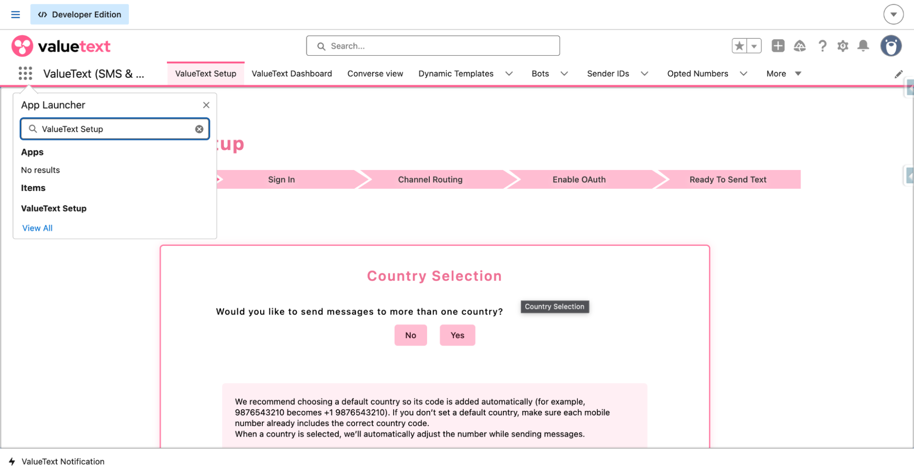Switch to the ValueText Setup tab
Image resolution: width=914 pixels, height=474 pixels.
[206, 74]
